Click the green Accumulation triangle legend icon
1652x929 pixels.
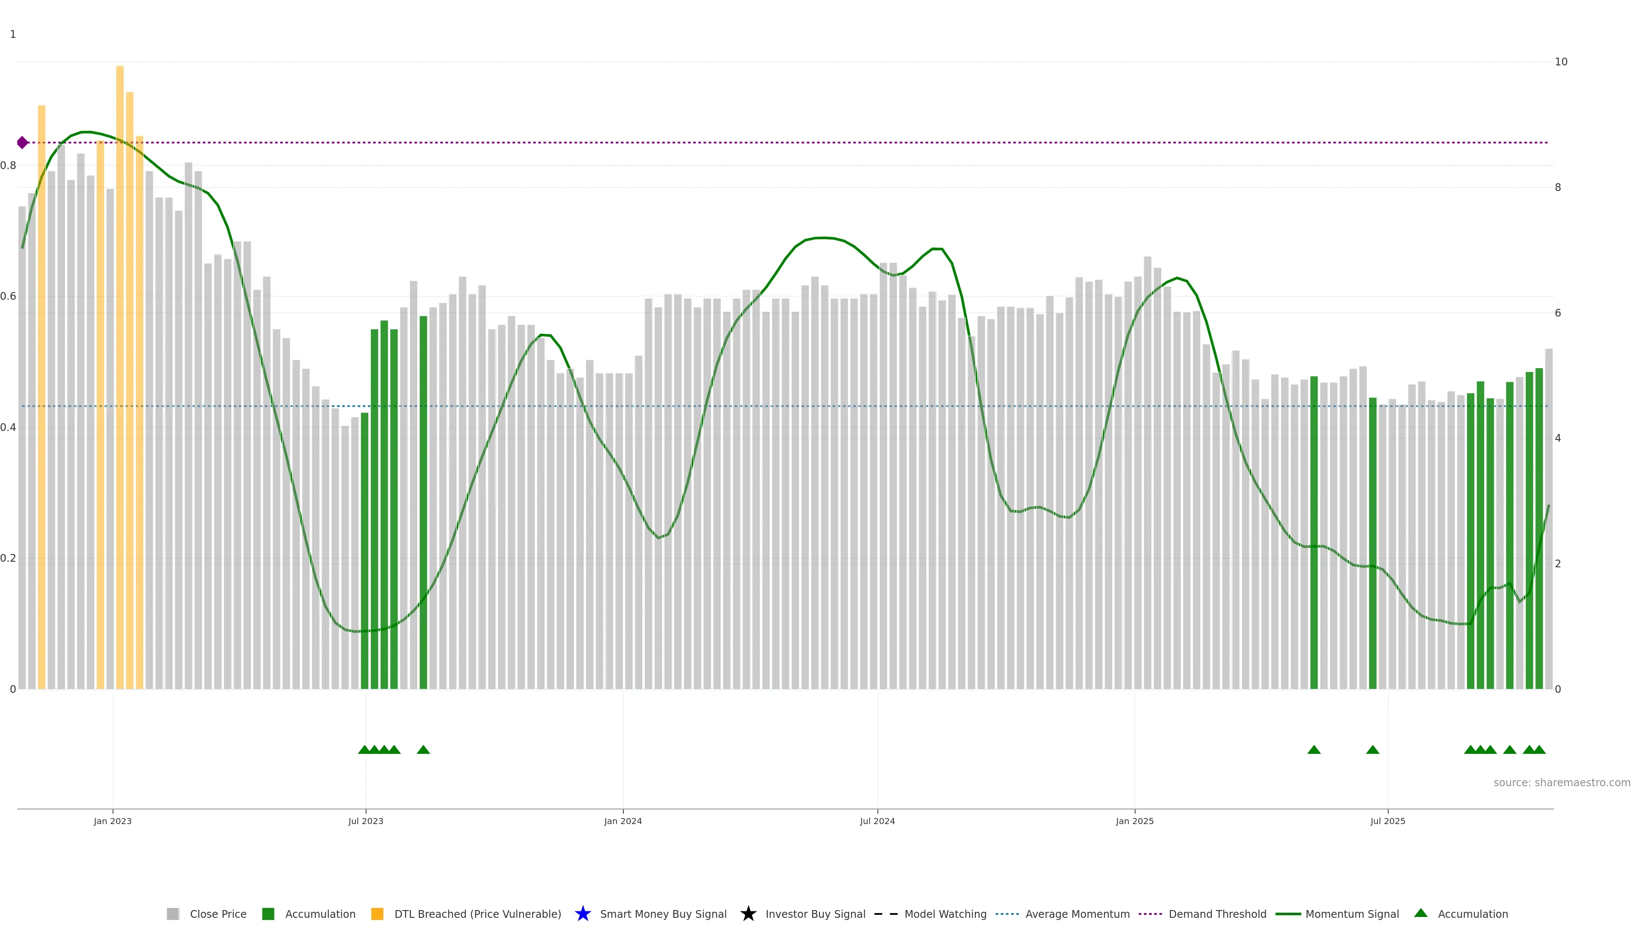[1421, 913]
